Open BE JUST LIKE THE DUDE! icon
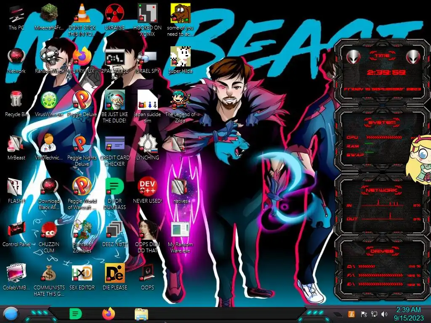The width and height of the screenshot is (431, 323). click(114, 100)
